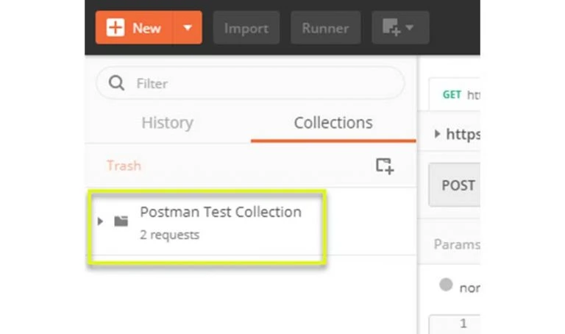The width and height of the screenshot is (565, 334).
Task: Select the Postman Test Collection name
Action: (x=221, y=212)
